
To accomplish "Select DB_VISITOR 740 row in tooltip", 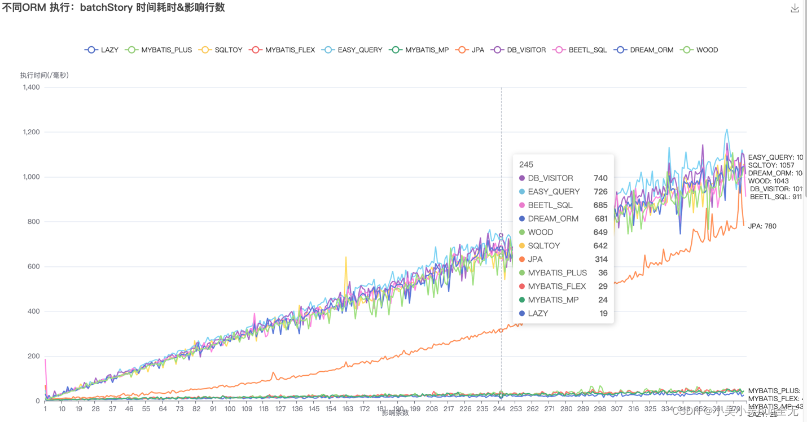I will tap(563, 178).
